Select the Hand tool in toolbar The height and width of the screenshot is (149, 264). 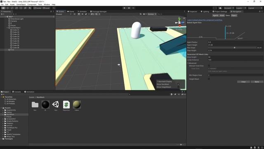tap(3, 8)
